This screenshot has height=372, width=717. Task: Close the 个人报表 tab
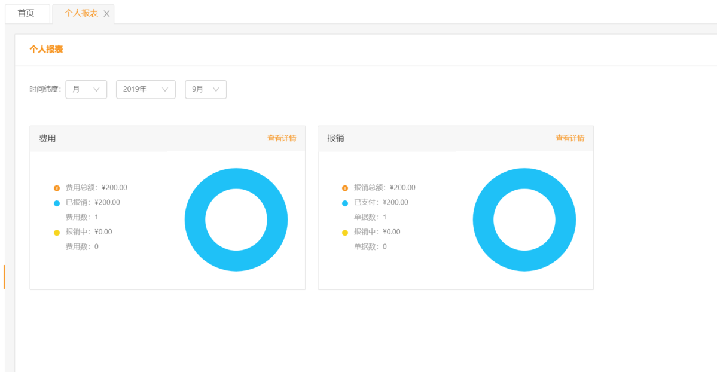(x=106, y=14)
